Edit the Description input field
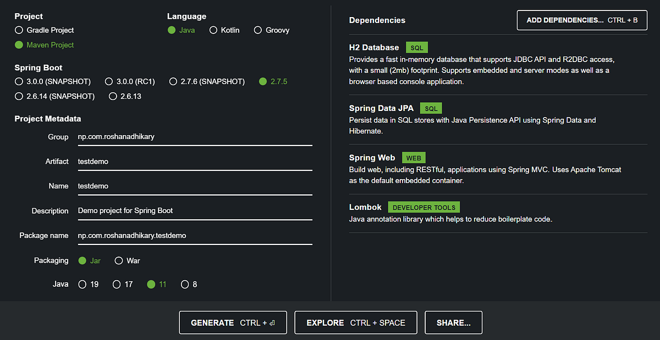 (x=195, y=211)
